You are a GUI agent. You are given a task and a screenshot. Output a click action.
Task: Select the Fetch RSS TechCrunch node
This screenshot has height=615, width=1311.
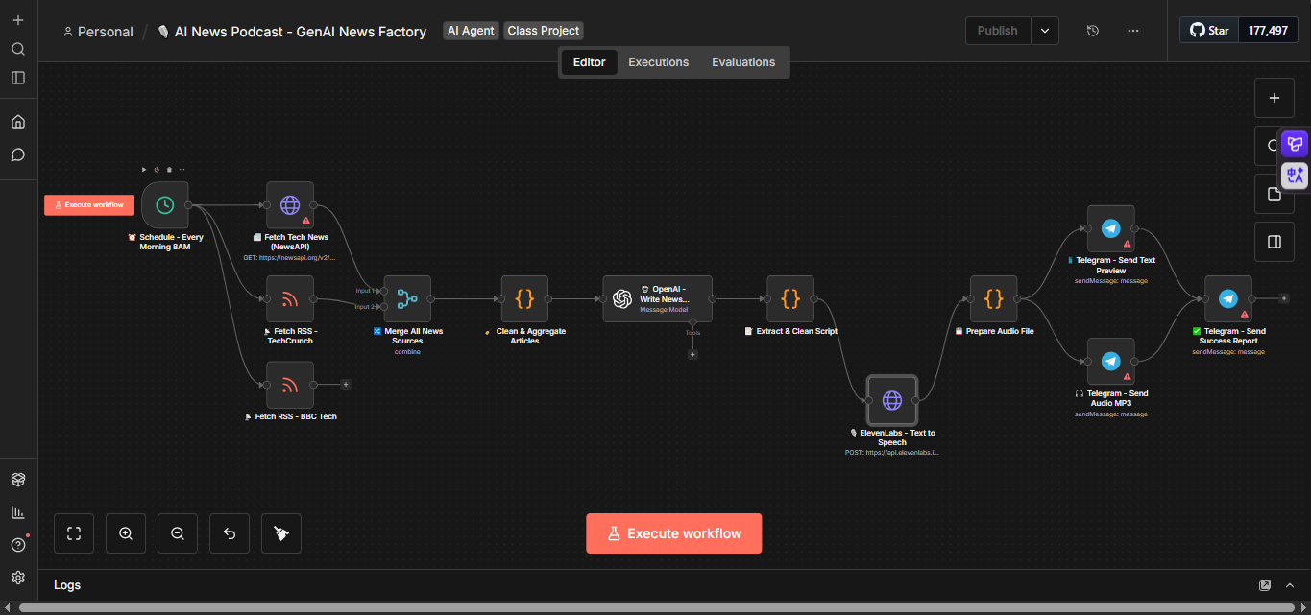tap(290, 299)
